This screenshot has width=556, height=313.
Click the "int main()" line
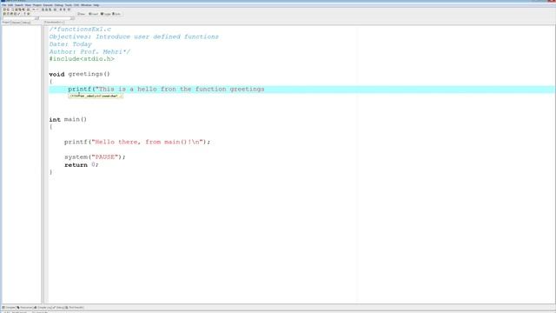click(68, 119)
